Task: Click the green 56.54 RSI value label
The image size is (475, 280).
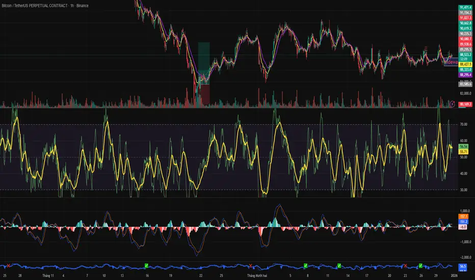Action: (463, 147)
